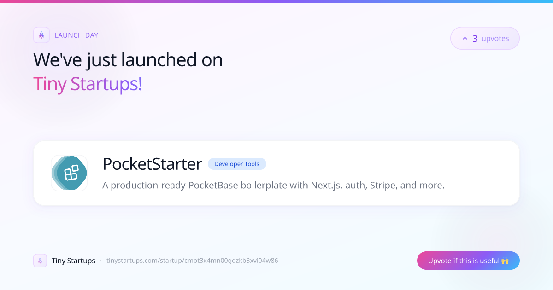The image size is (553, 290).
Task: Click the upvote count number 3
Action: pyautogui.click(x=475, y=39)
